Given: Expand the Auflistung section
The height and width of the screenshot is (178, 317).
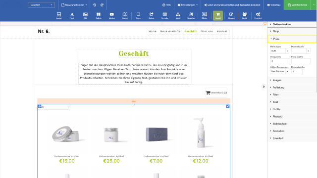Looking at the screenshot, I should [x=292, y=88].
